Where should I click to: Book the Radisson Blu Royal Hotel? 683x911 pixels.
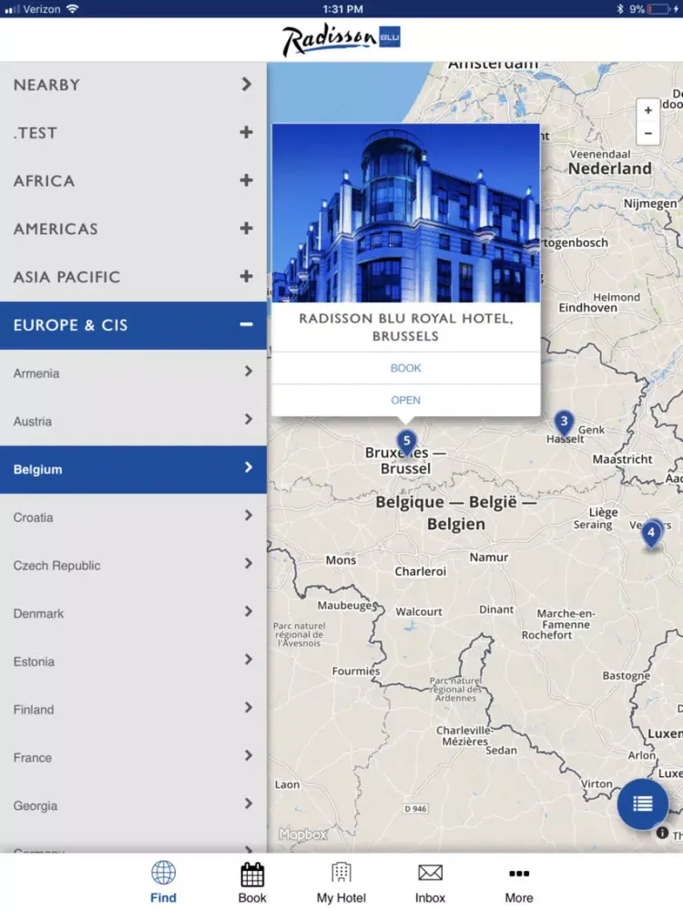(x=406, y=368)
